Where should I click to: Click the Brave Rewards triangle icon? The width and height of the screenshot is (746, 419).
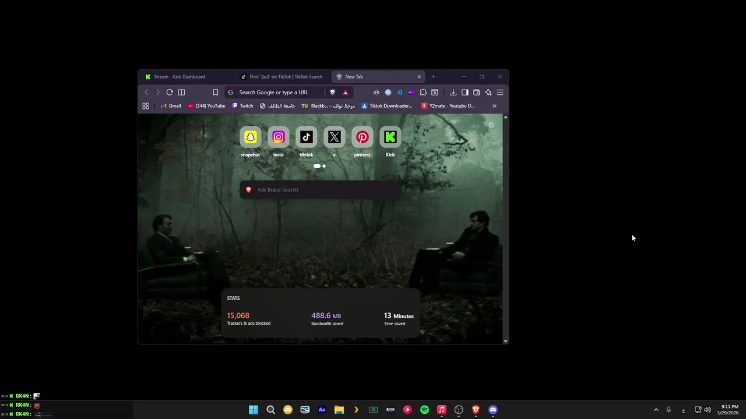pos(345,92)
